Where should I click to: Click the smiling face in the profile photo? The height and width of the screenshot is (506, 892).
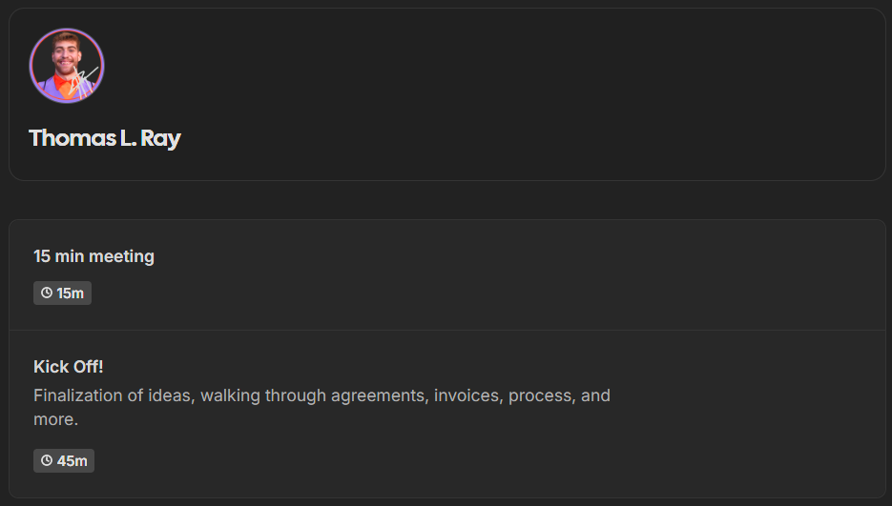pos(66,54)
